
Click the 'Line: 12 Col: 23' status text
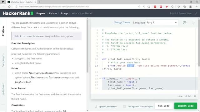pyautogui.click(x=187, y=96)
